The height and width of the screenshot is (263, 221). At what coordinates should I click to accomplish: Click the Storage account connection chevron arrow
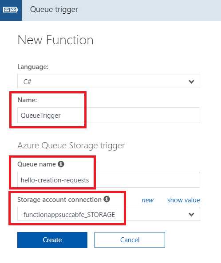point(191,215)
